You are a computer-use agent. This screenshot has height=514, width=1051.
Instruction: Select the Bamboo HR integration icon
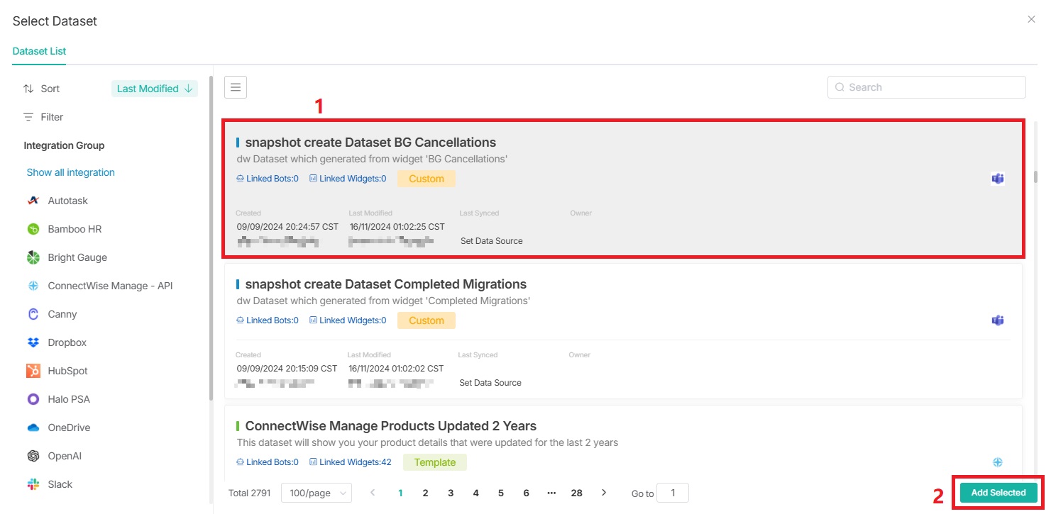point(33,229)
